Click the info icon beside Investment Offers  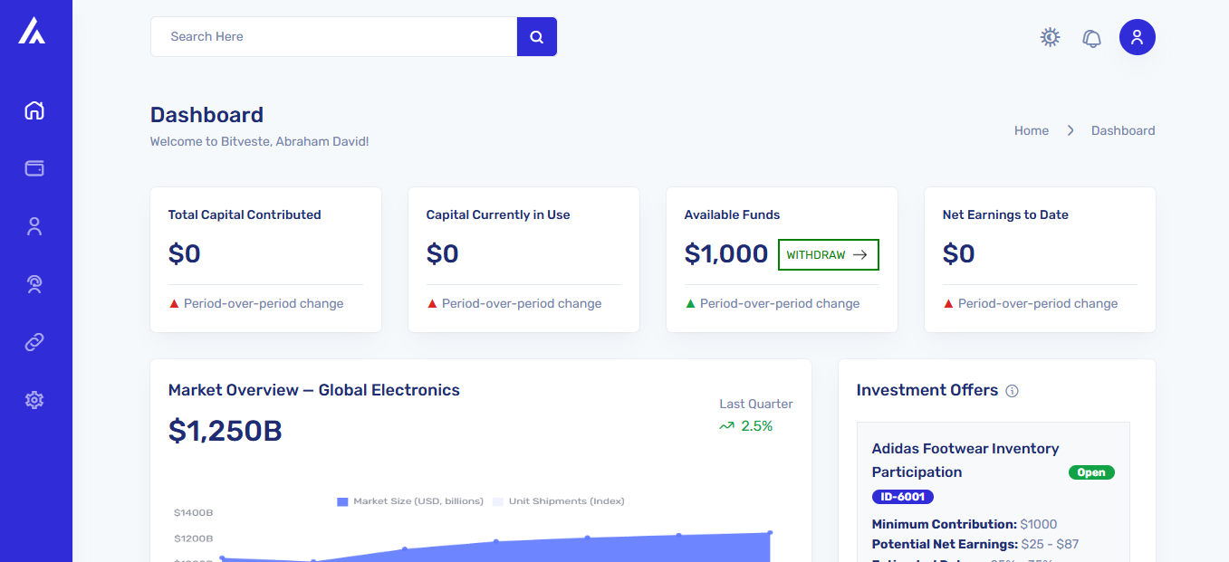1013,391
